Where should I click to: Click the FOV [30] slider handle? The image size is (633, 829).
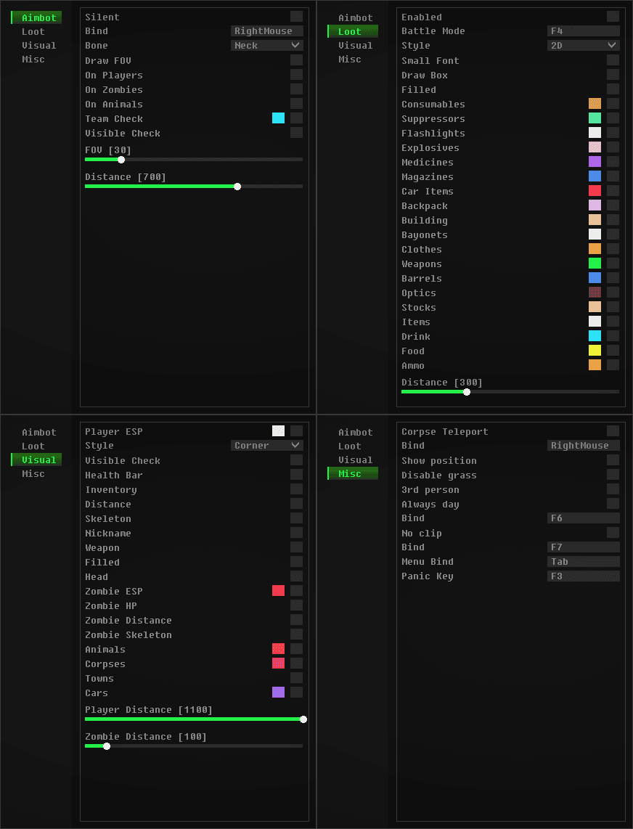click(121, 160)
